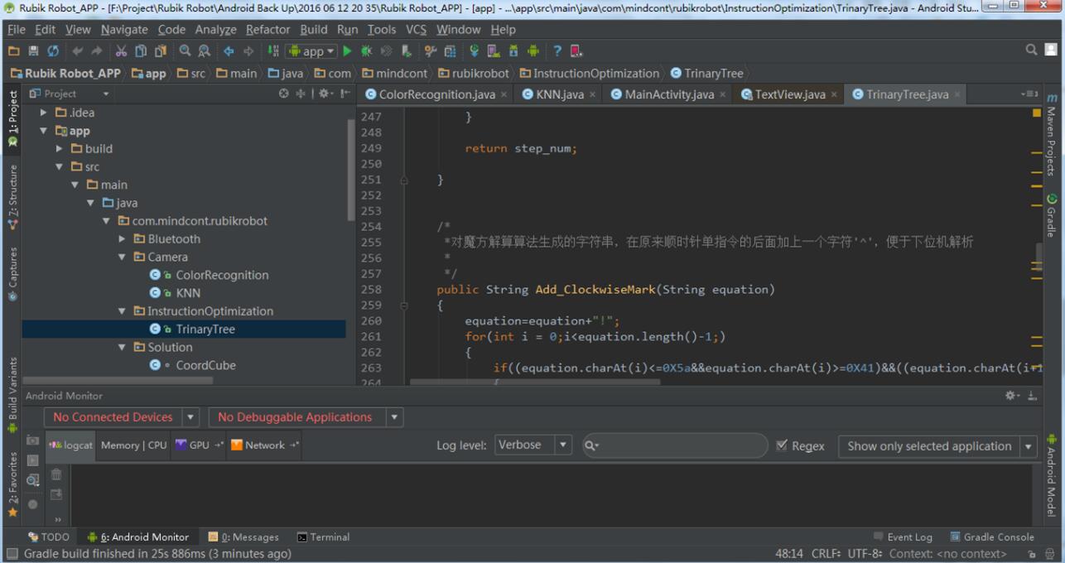Click the Save All toolbar icon
The height and width of the screenshot is (563, 1065).
tap(33, 51)
